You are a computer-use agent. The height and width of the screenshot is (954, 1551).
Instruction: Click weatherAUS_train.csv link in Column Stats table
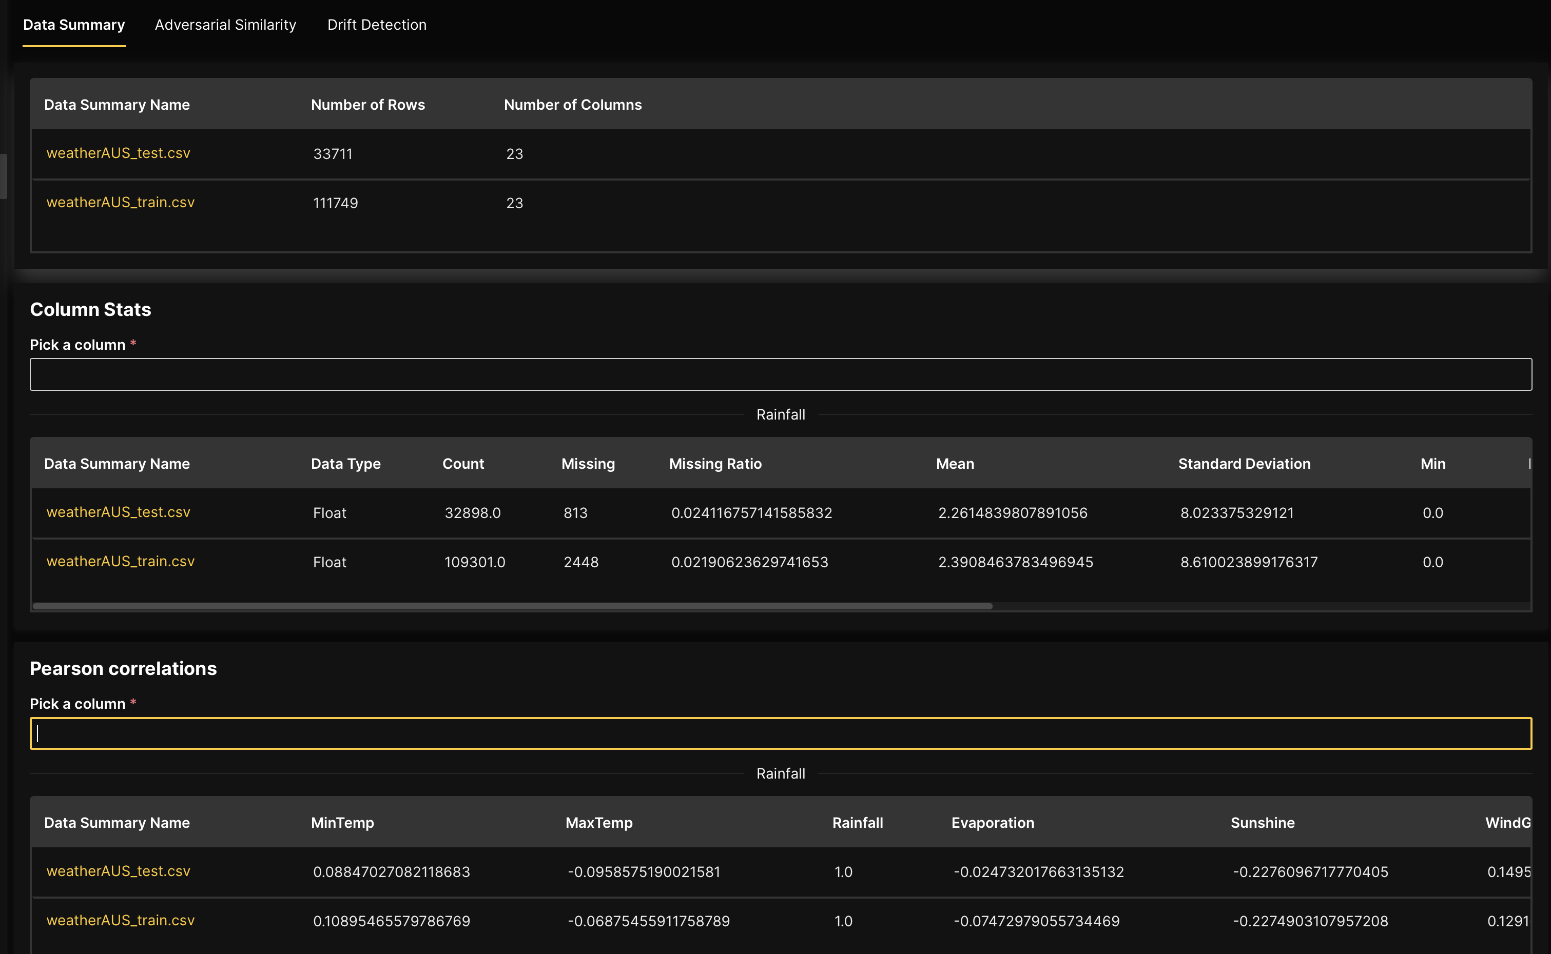coord(121,562)
